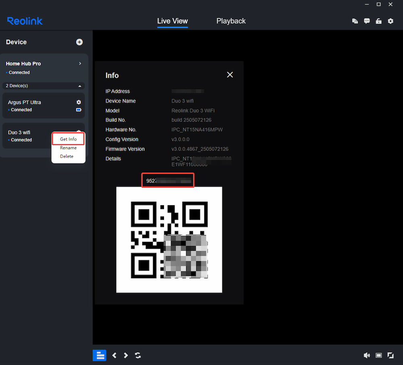The image size is (403, 365).
Task: Switch to Playback tab
Action: coord(231,21)
